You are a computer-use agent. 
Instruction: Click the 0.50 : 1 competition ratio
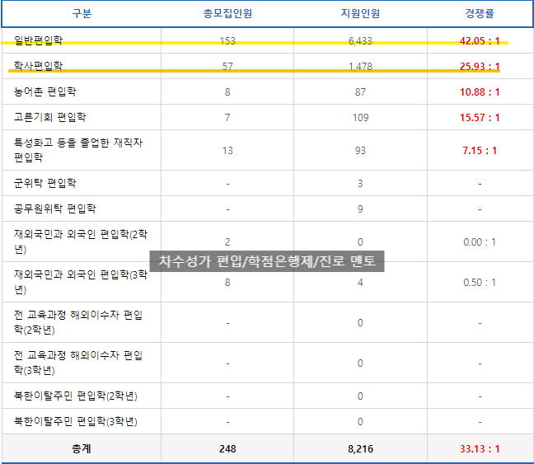click(x=480, y=283)
